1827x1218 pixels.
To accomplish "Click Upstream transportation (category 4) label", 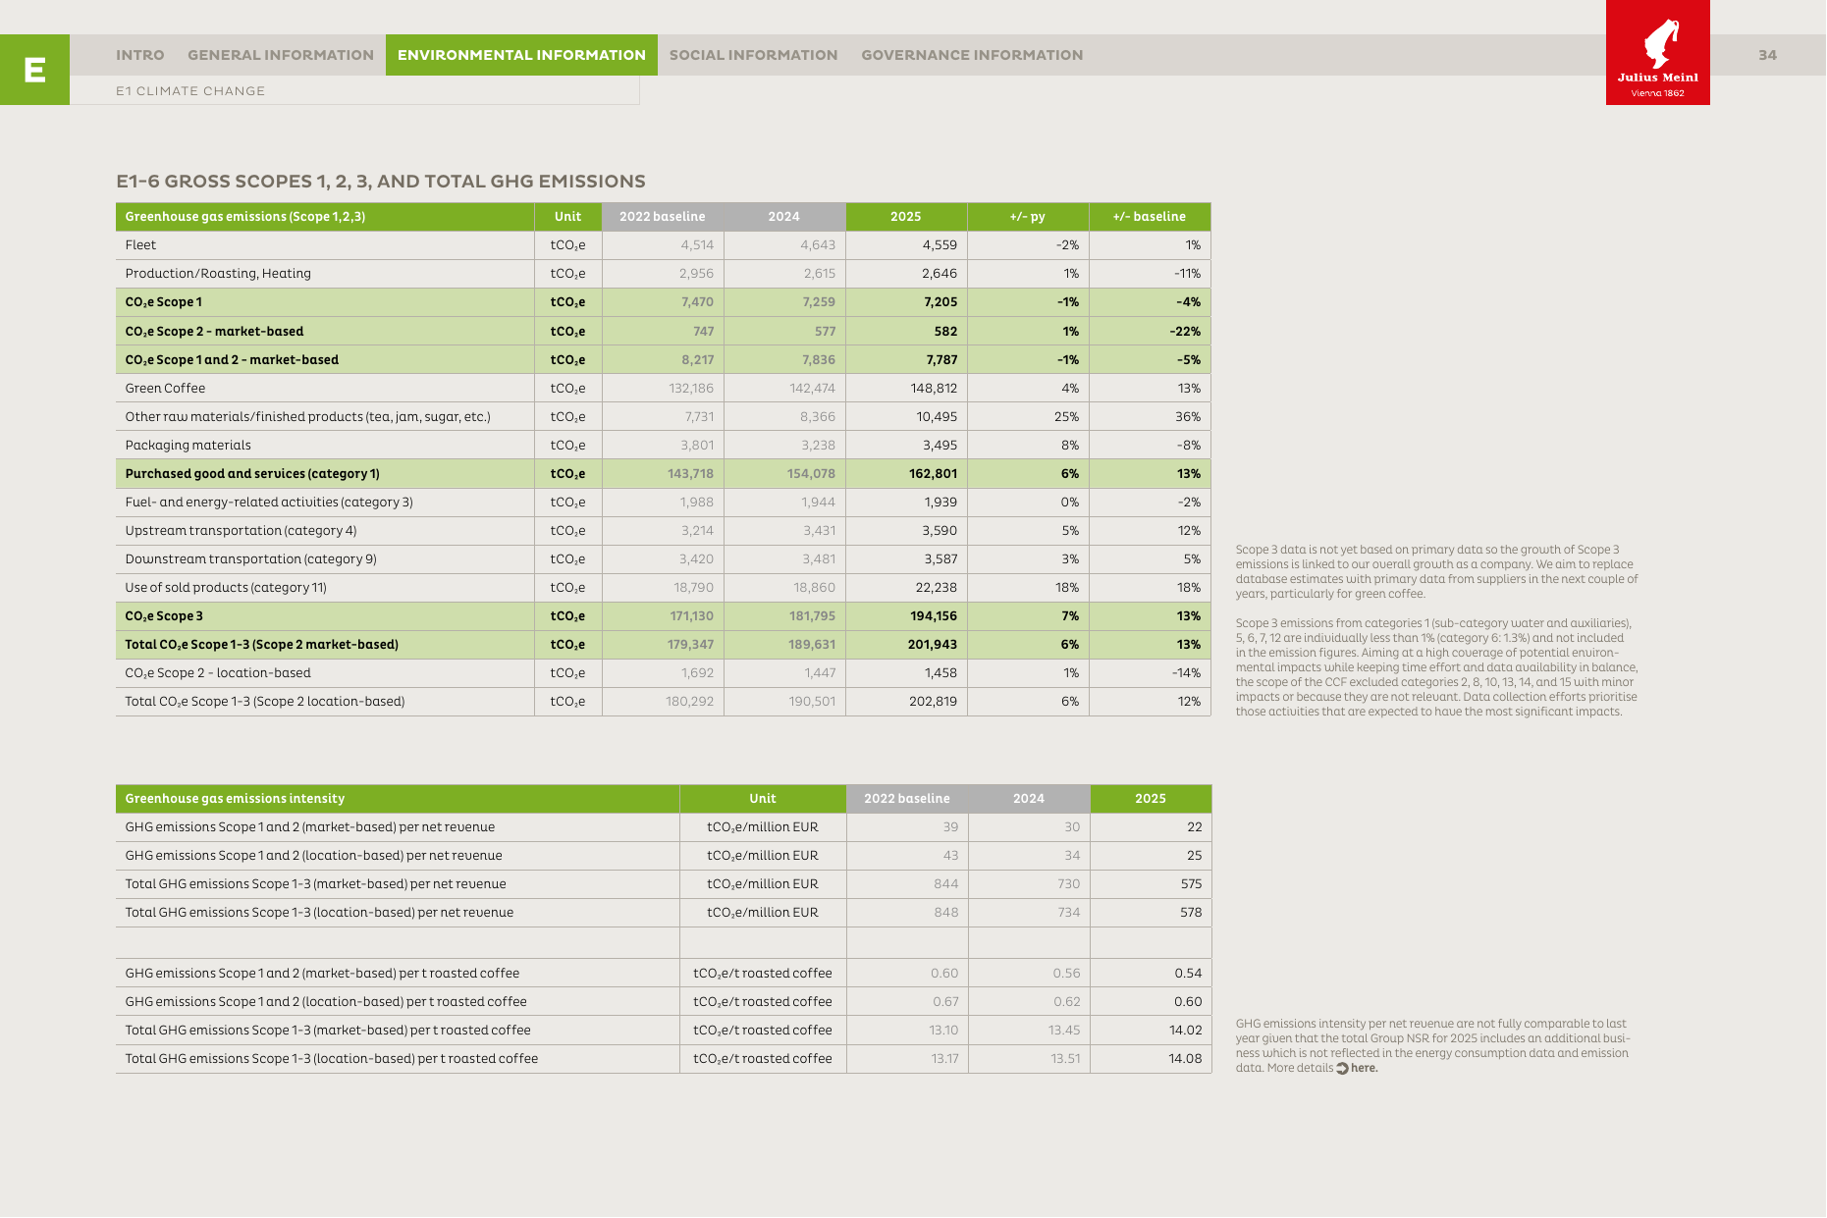I will tap(241, 531).
